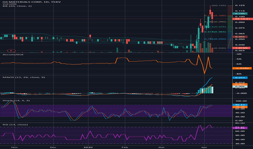Click the blue 80.23 Stoch %K label

click(x=240, y=105)
